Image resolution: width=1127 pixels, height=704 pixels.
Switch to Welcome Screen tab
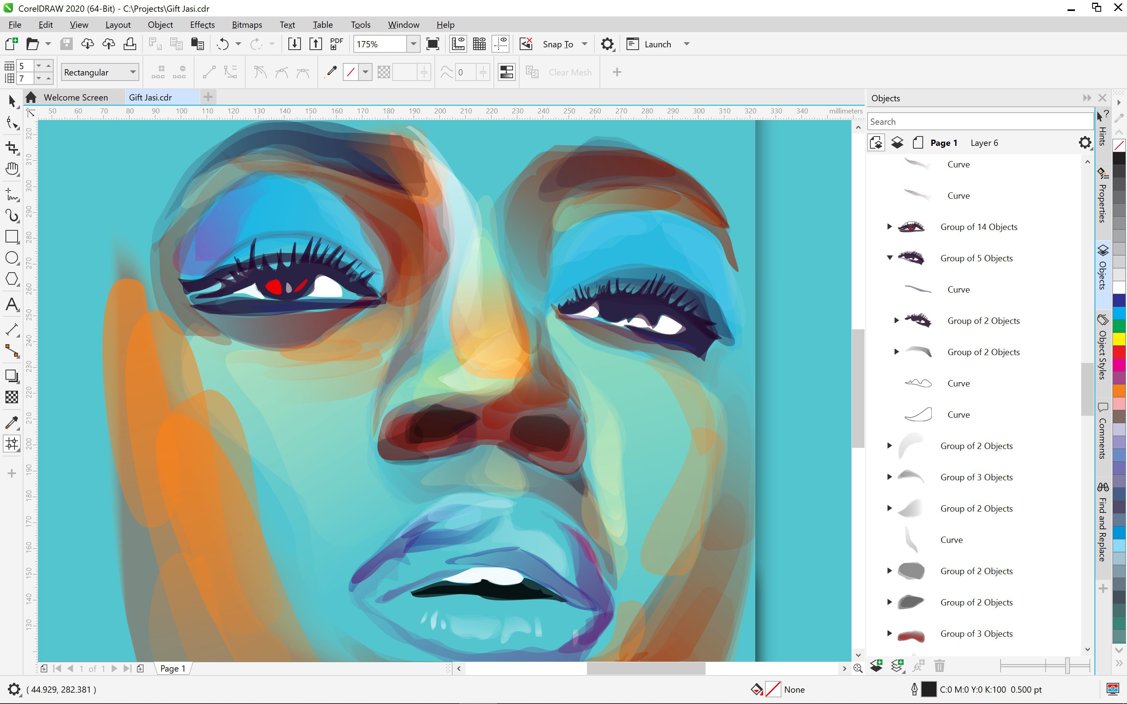(76, 97)
